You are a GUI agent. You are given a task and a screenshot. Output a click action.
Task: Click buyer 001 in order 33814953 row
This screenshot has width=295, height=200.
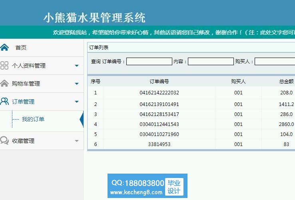(x=238, y=144)
